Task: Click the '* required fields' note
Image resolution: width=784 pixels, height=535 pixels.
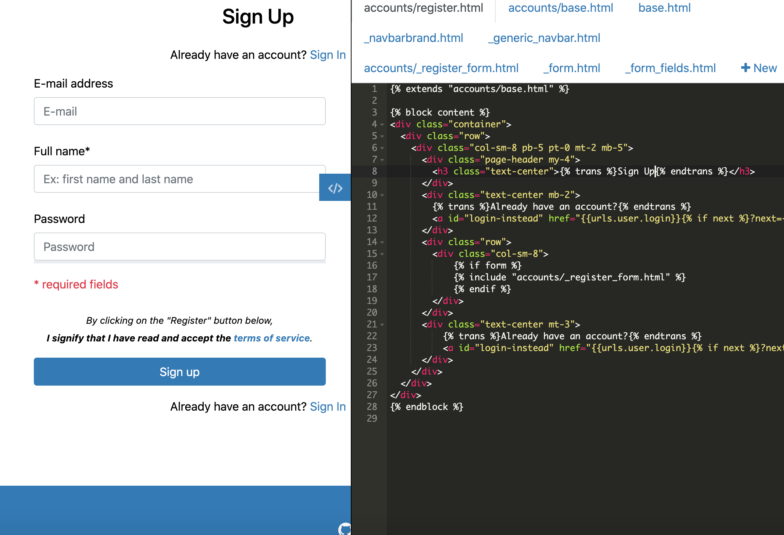Action: 76,284
